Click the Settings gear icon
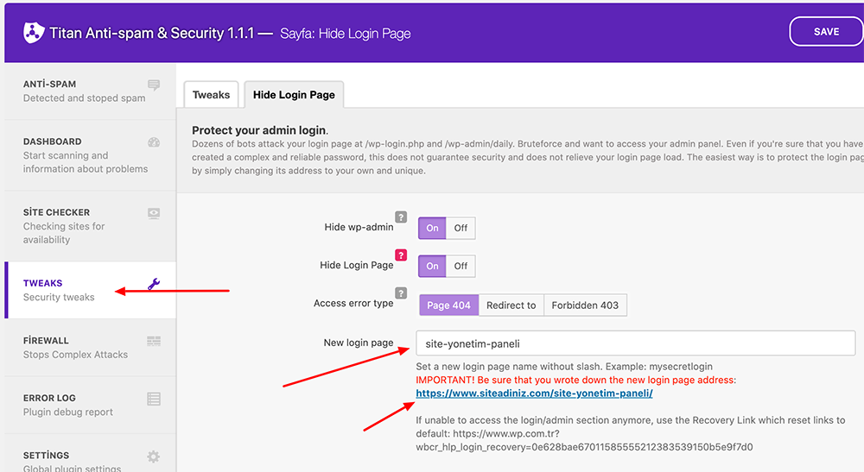 (154, 456)
